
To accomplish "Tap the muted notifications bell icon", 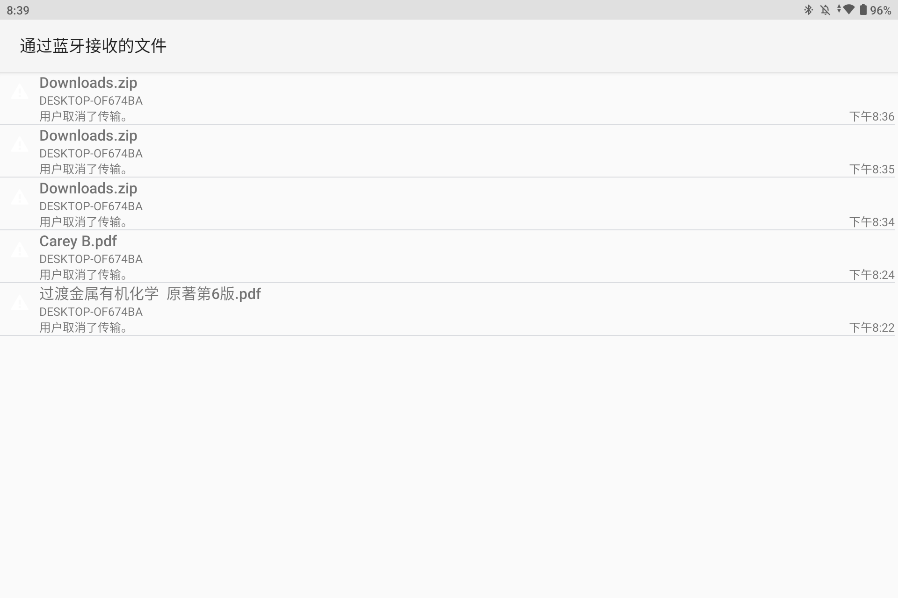I will 825,10.
